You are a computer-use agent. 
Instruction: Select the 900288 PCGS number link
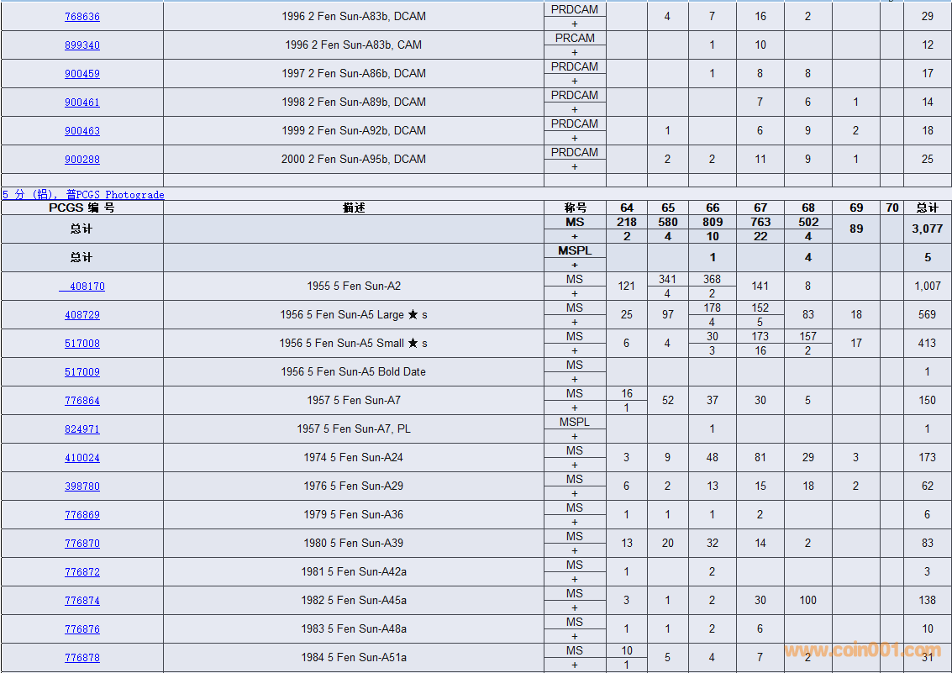coord(82,160)
